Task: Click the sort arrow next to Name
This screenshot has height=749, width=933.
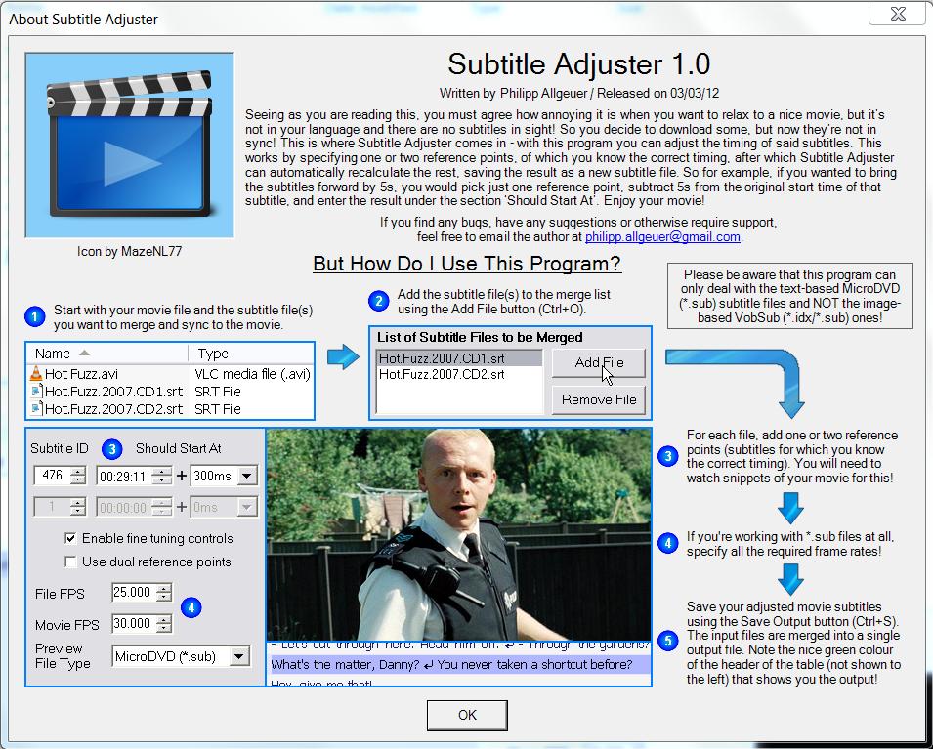Action: [x=84, y=353]
